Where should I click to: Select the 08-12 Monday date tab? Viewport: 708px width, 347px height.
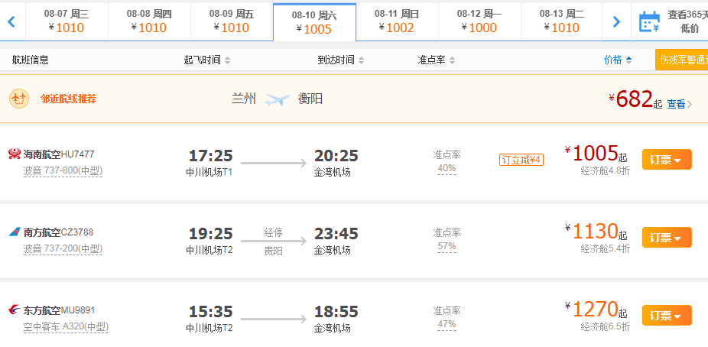point(479,21)
